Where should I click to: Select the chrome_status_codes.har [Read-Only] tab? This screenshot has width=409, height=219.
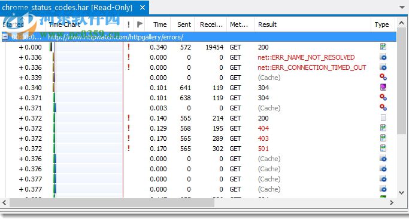(x=74, y=8)
